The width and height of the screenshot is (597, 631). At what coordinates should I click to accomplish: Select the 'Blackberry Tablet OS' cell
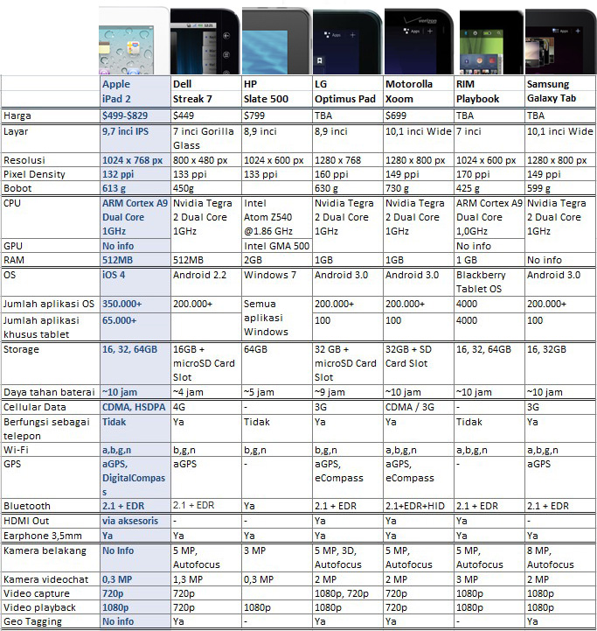[x=489, y=282]
